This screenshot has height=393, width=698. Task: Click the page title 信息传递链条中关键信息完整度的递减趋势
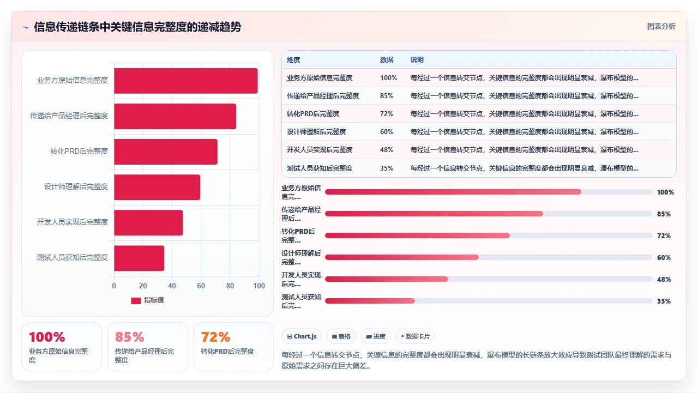137,27
